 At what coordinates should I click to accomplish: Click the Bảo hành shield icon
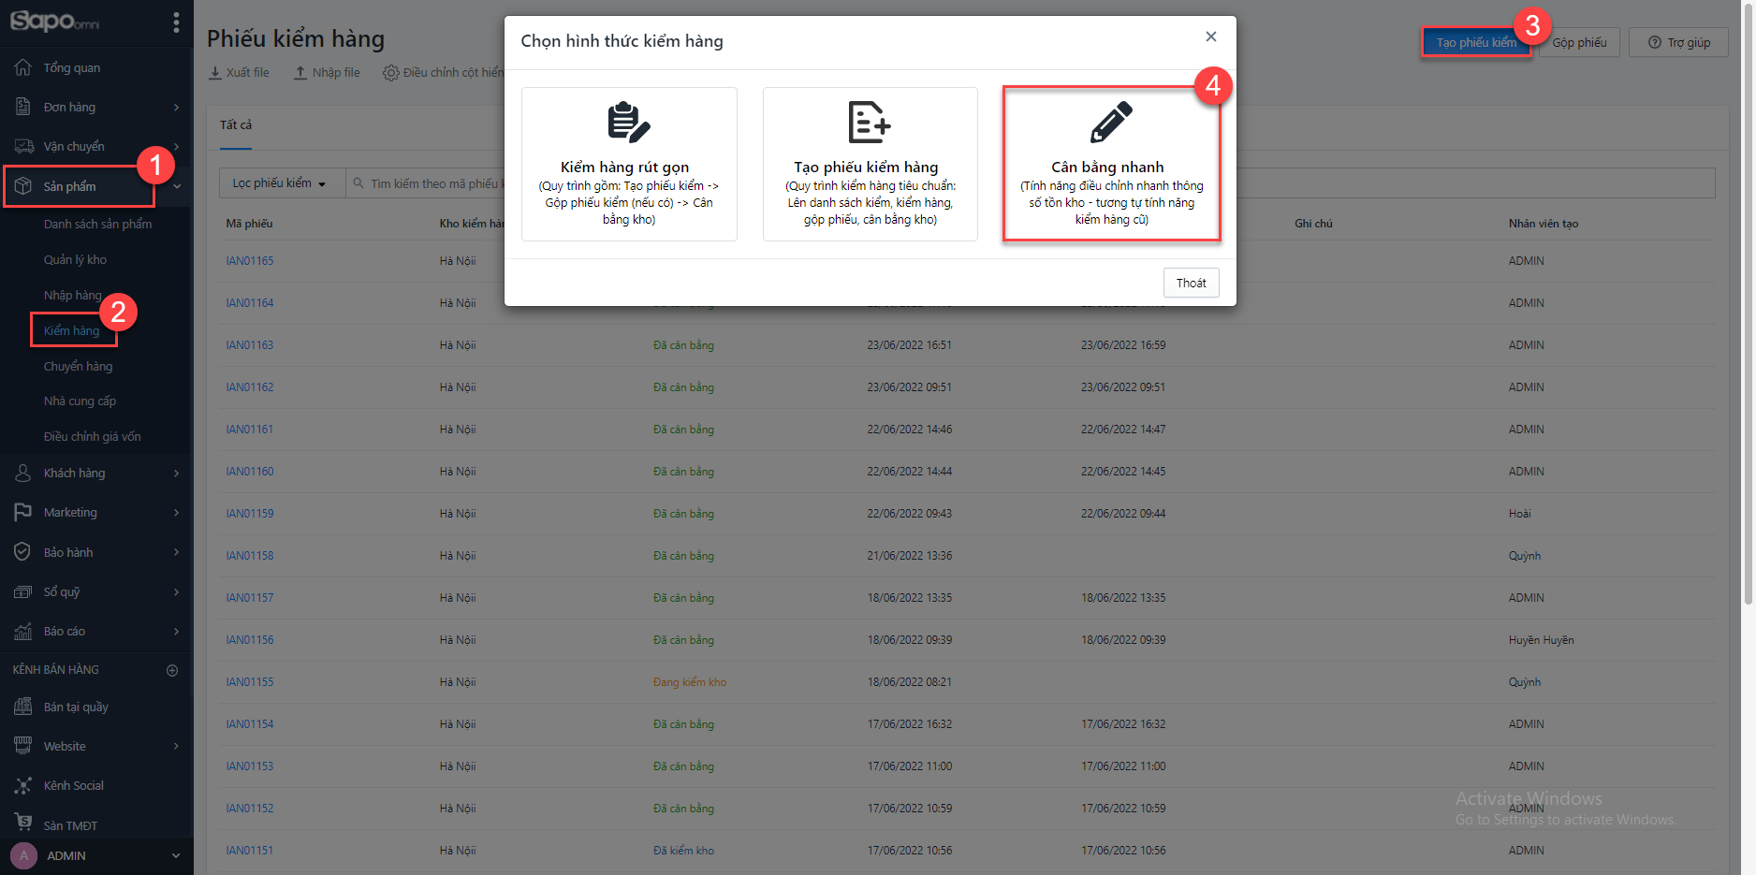click(x=23, y=552)
